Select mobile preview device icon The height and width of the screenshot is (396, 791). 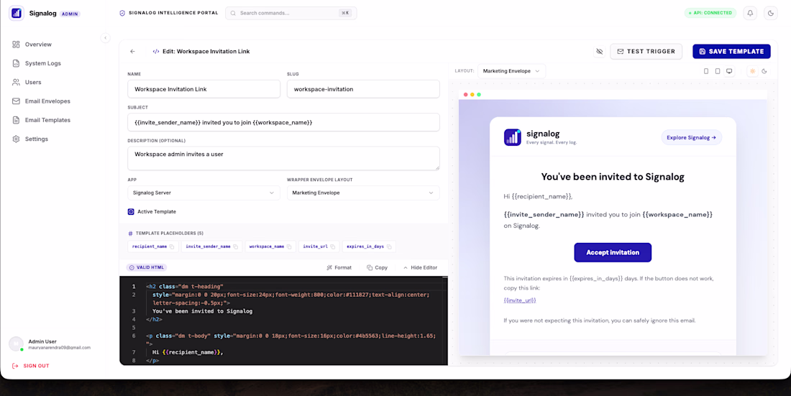(706, 71)
